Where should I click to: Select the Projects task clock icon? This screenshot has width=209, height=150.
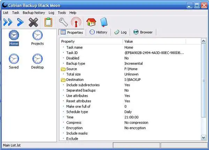coord(38,35)
